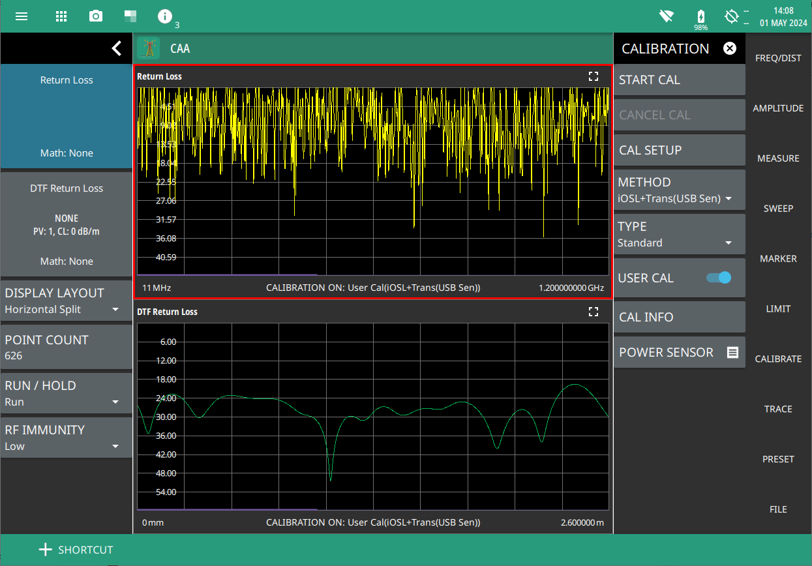
Task: Maximize the Return Loss trace panel
Action: pyautogui.click(x=593, y=76)
